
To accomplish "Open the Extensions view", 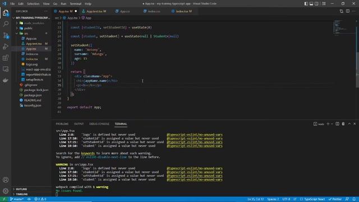I will 6,58.
